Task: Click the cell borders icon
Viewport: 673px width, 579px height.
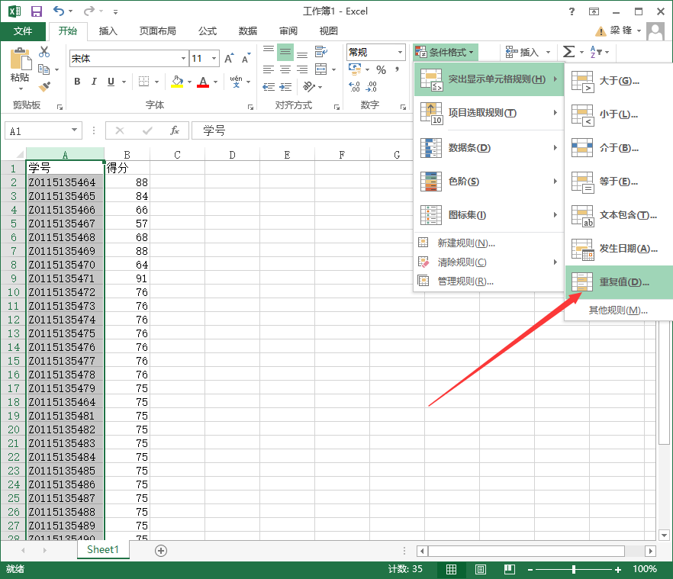Action: click(143, 81)
